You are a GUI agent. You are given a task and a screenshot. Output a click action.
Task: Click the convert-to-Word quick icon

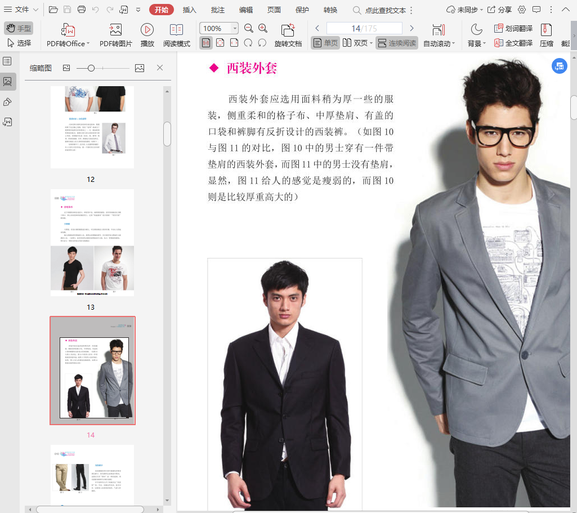tap(124, 10)
